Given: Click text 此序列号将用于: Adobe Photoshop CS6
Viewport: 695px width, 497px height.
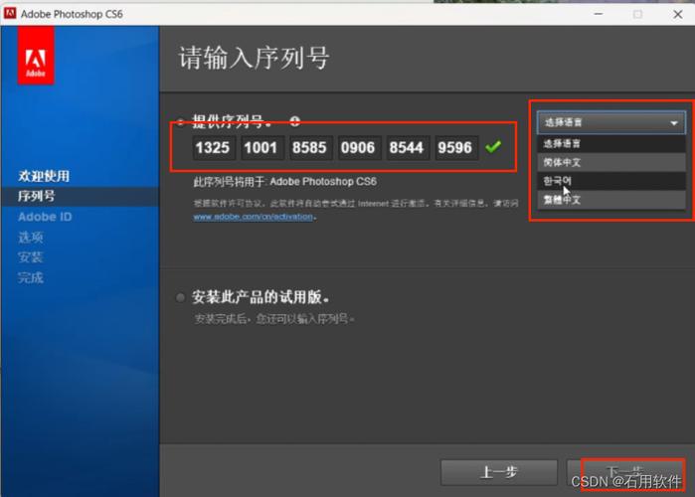Looking at the screenshot, I should coord(285,182).
